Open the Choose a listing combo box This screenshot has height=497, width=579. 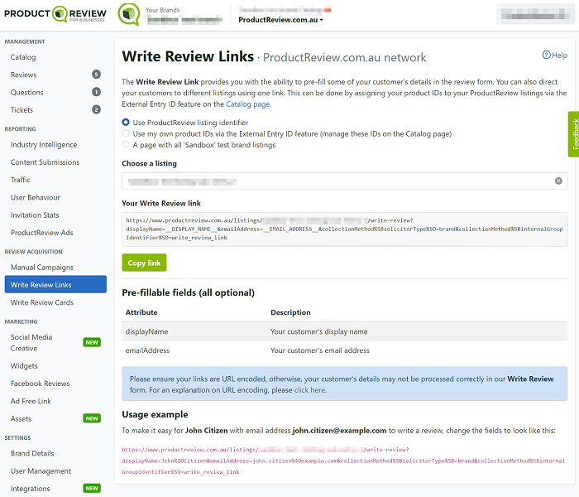(x=344, y=181)
